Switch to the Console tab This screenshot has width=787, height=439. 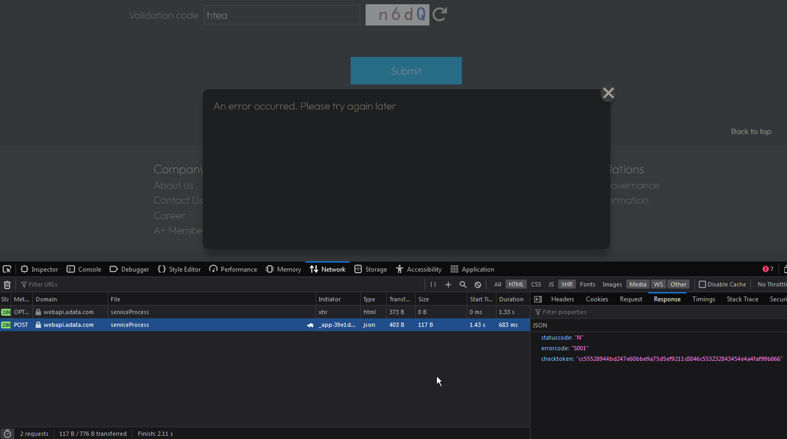[84, 269]
